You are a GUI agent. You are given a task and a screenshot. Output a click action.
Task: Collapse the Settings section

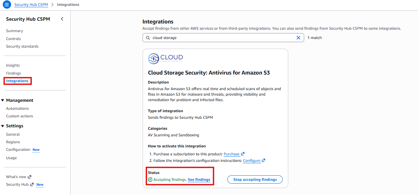3,126
